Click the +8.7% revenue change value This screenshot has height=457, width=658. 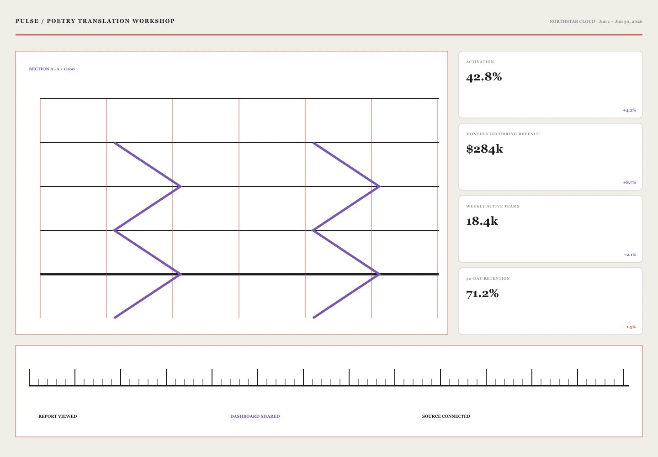coord(629,182)
